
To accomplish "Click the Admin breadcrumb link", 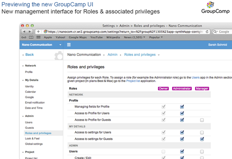I will pos(113,55).
